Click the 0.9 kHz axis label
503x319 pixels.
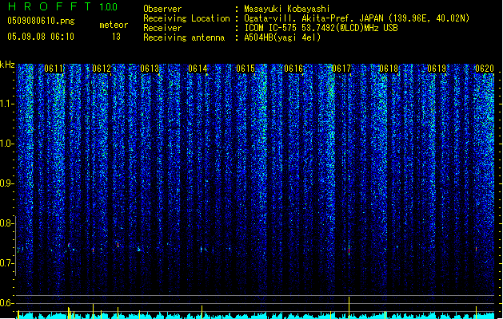(6, 183)
